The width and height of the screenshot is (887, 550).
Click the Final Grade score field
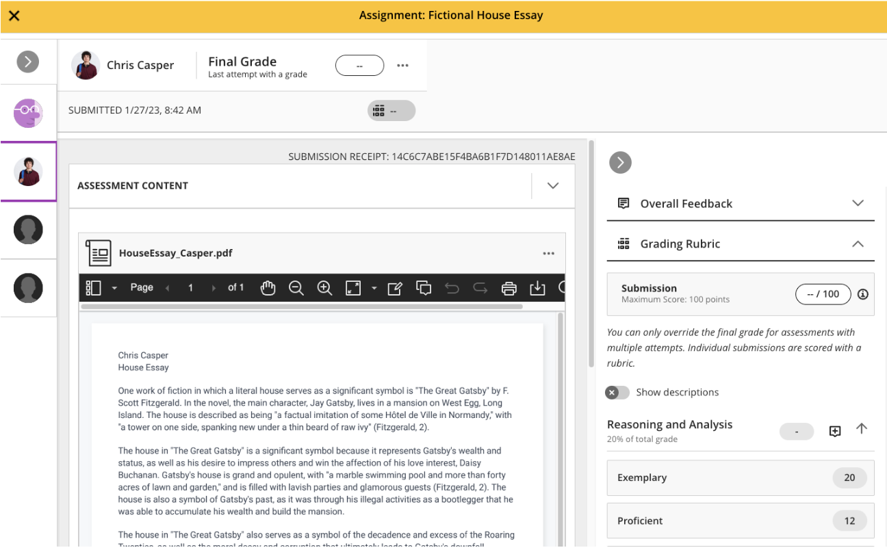pos(359,66)
